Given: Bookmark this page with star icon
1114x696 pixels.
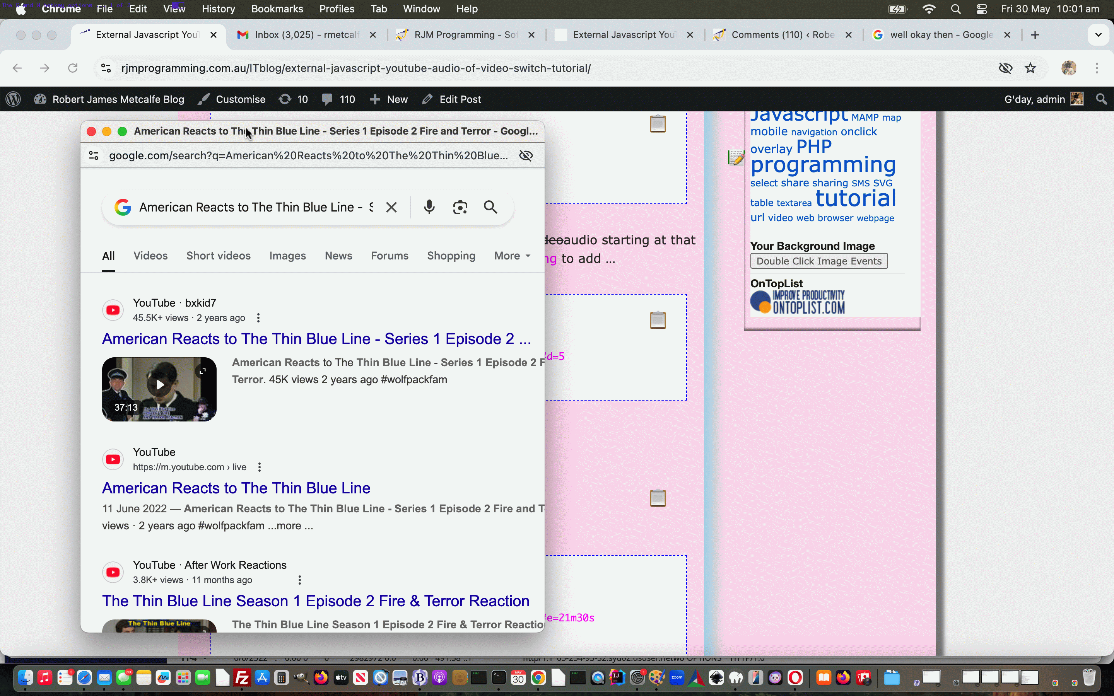Looking at the screenshot, I should pos(1031,68).
